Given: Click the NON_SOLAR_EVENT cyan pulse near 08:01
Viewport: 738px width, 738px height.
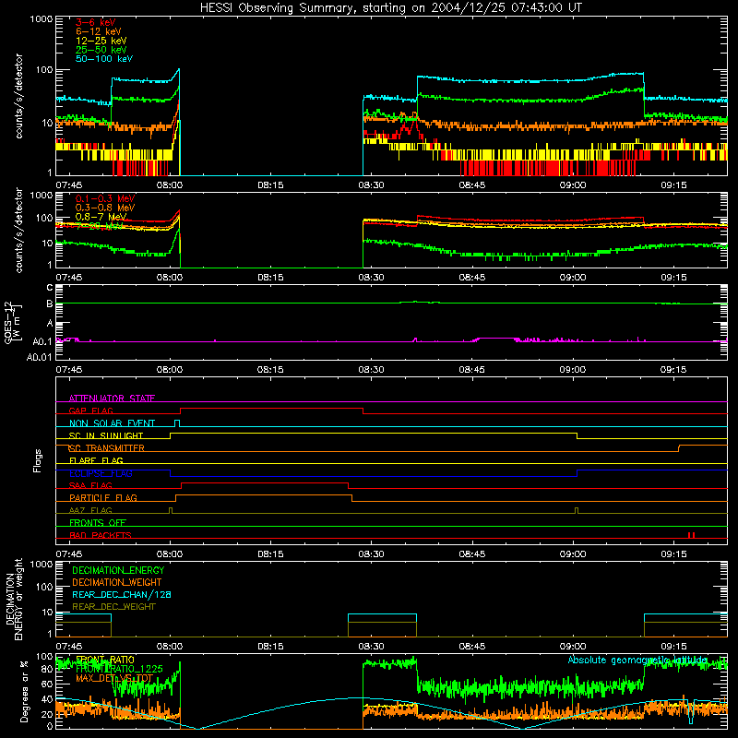Looking at the screenshot, I should [177, 423].
